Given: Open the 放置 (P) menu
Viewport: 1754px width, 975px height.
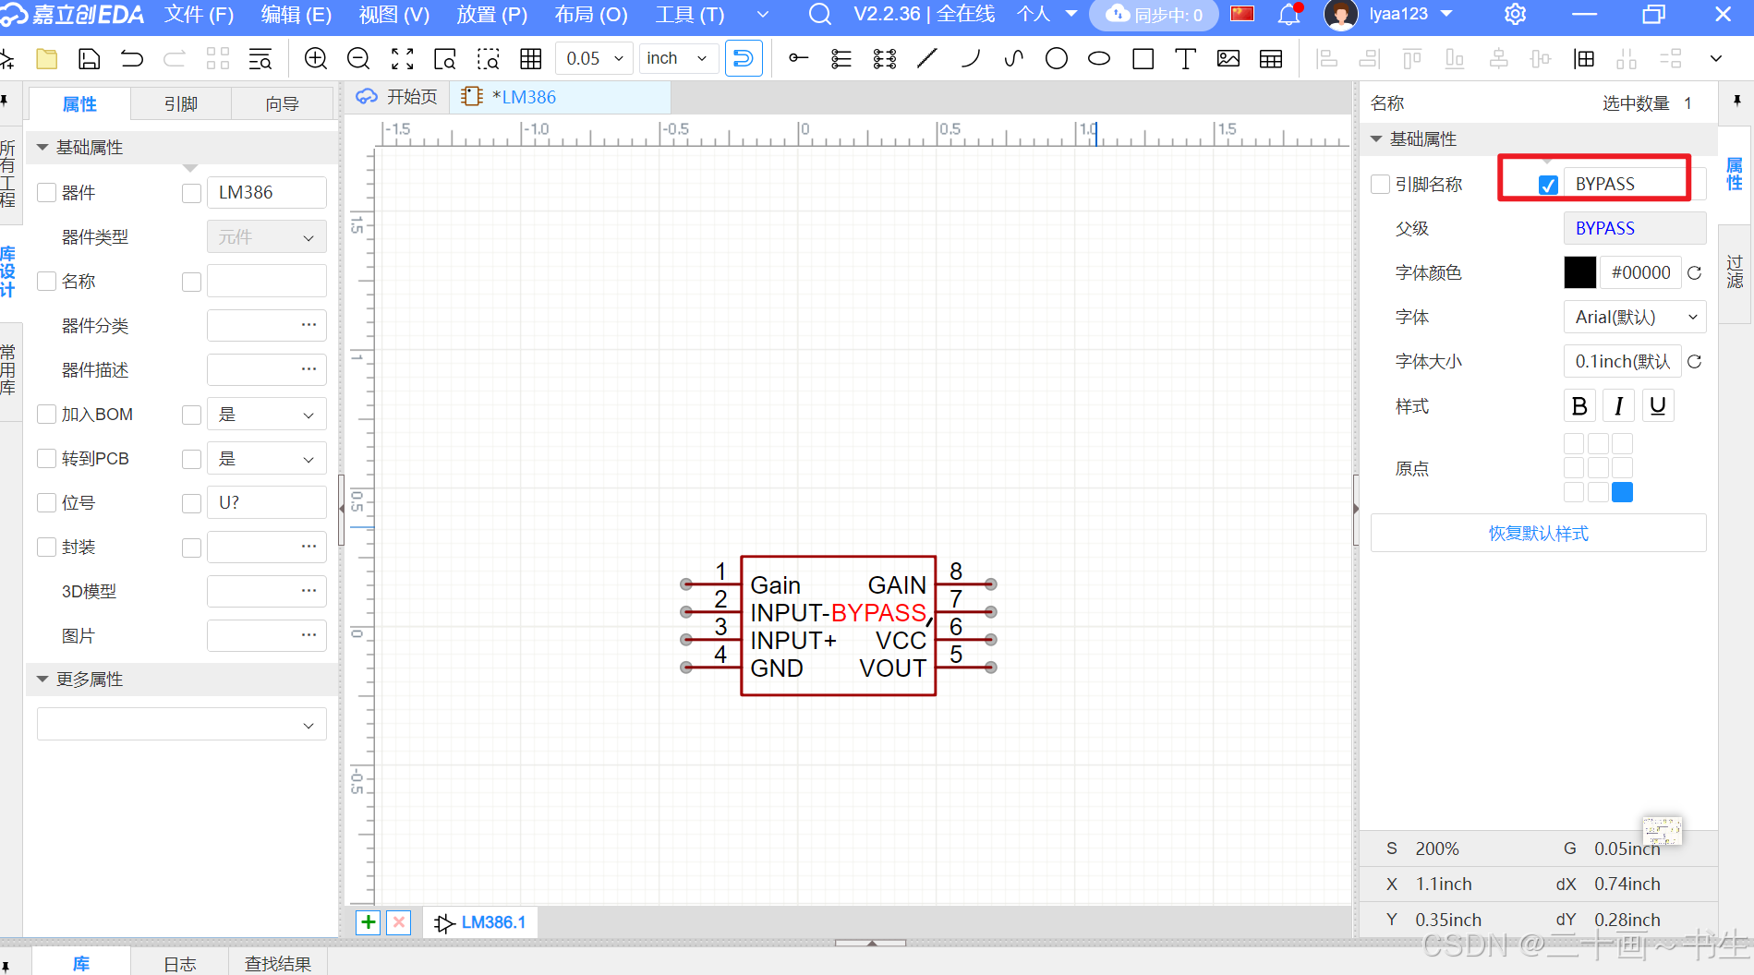Looking at the screenshot, I should [492, 15].
